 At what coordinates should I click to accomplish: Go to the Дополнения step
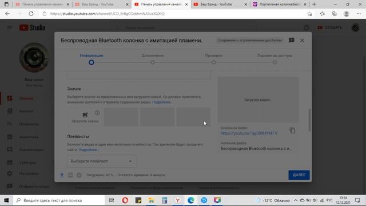[153, 59]
